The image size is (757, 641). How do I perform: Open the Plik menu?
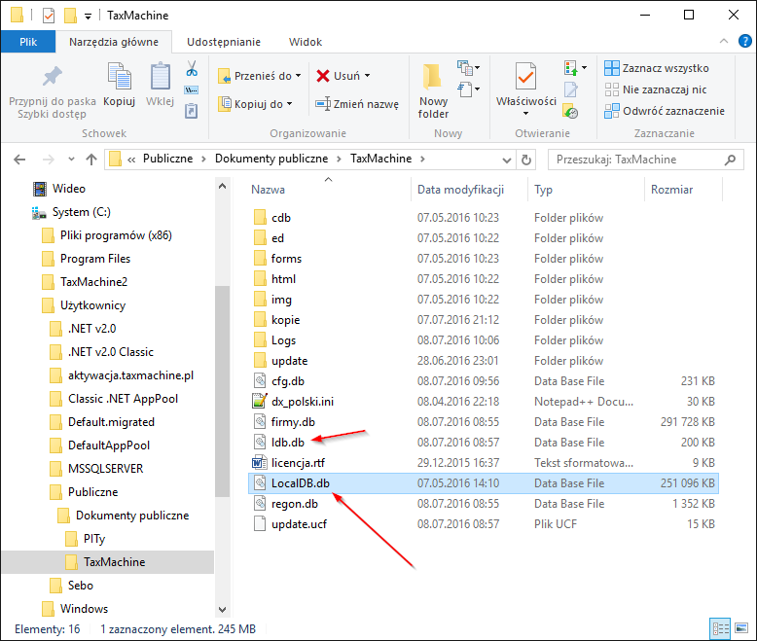(x=28, y=42)
